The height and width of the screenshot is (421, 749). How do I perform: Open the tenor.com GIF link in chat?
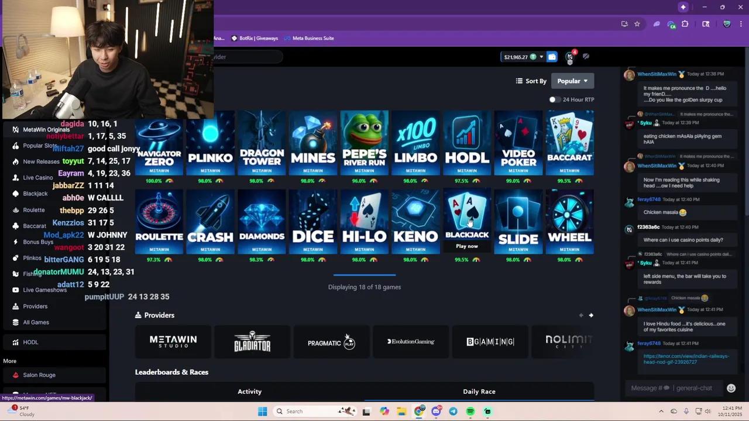coord(686,359)
